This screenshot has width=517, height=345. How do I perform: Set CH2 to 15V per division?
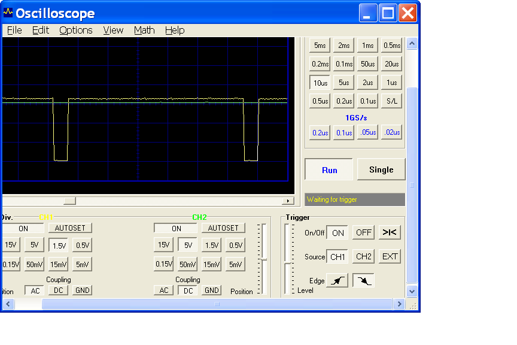point(163,245)
